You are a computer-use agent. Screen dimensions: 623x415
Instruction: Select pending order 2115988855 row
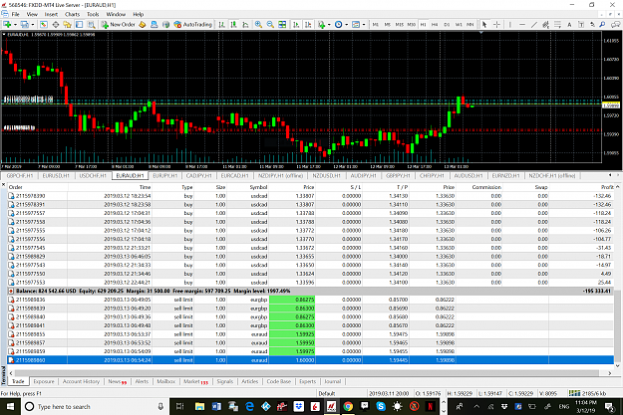(x=310, y=334)
